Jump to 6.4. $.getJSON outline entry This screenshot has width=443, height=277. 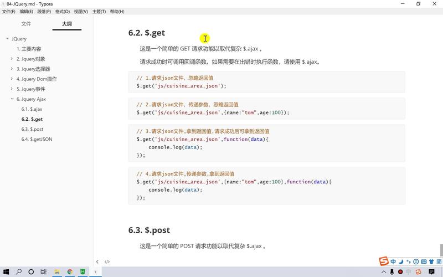coord(37,140)
